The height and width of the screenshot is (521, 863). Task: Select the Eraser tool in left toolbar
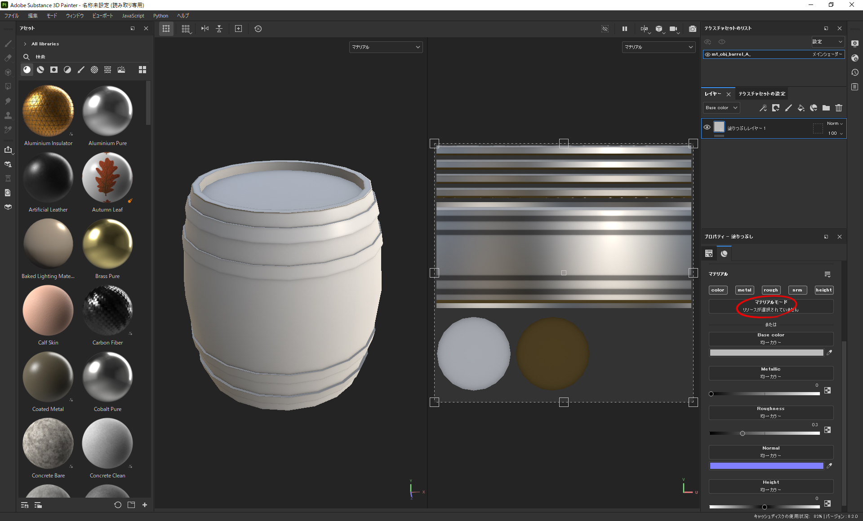tap(8, 58)
